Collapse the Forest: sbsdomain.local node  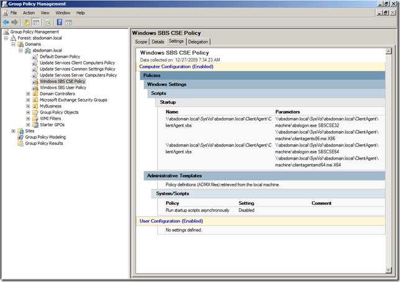[x=6, y=38]
